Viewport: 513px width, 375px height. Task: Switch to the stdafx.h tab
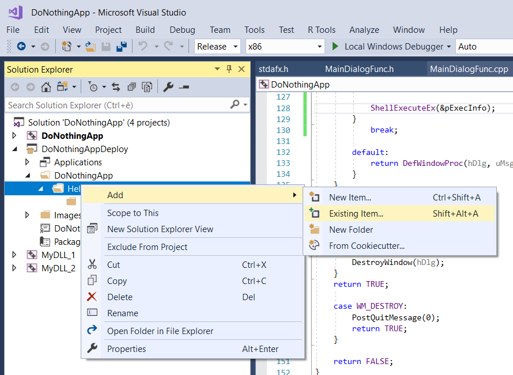[x=274, y=69]
